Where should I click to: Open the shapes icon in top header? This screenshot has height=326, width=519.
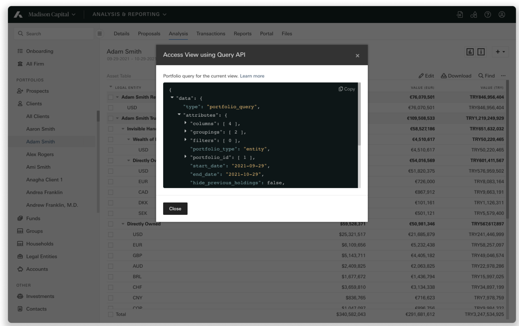click(x=474, y=14)
